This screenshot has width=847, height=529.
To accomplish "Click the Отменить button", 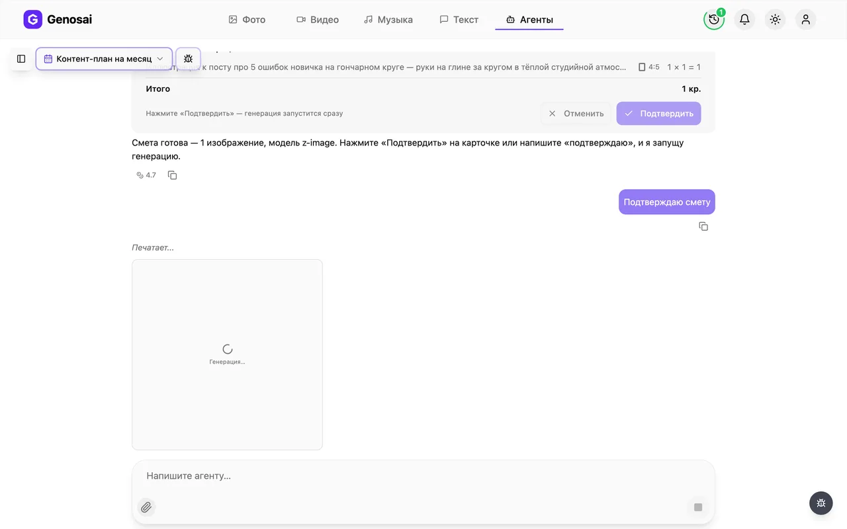I will pos(576,113).
